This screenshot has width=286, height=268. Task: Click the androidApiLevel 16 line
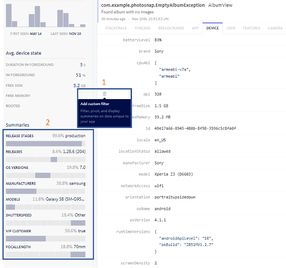(x=186, y=239)
